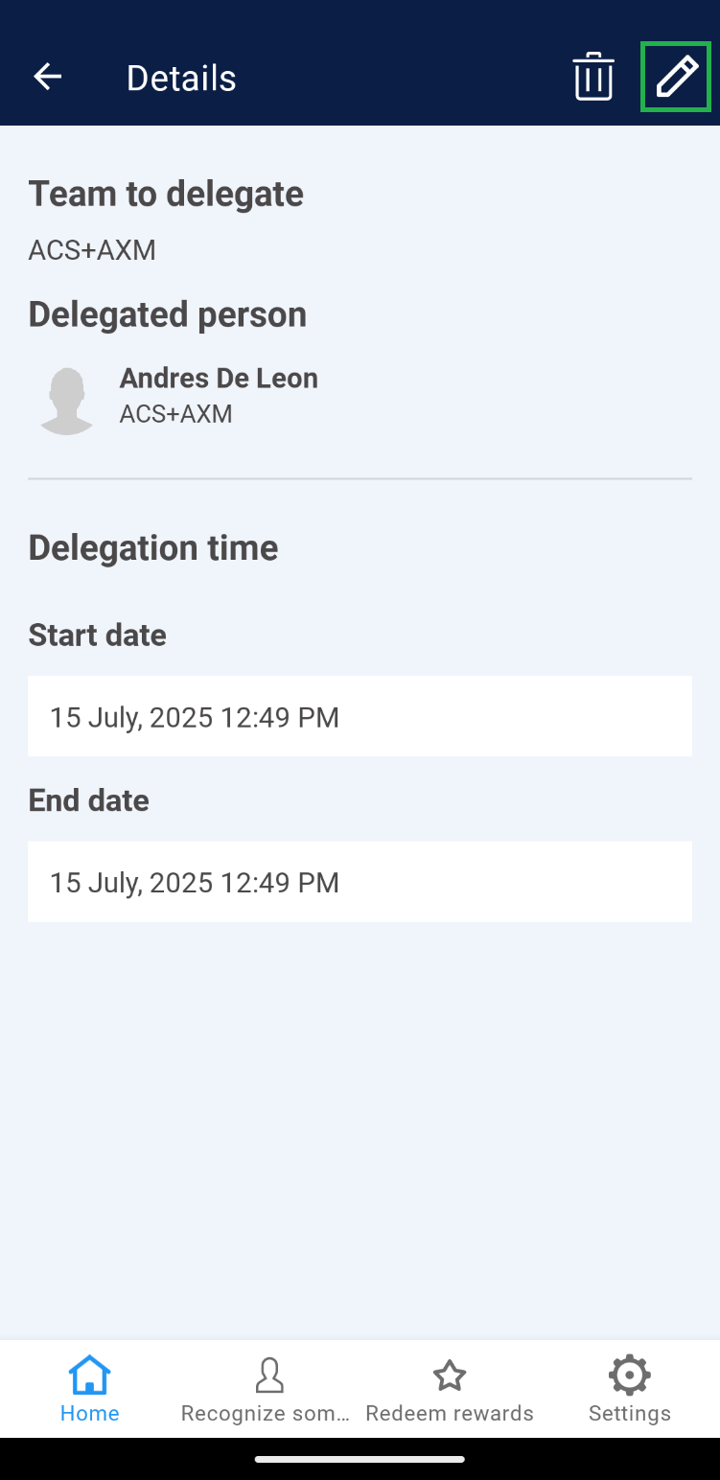Switch to the Recognize som… tab label
720x1480 pixels.
pyautogui.click(x=266, y=1413)
